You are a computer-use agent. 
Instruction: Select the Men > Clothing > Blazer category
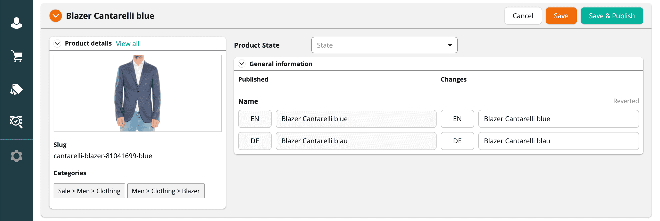click(166, 191)
